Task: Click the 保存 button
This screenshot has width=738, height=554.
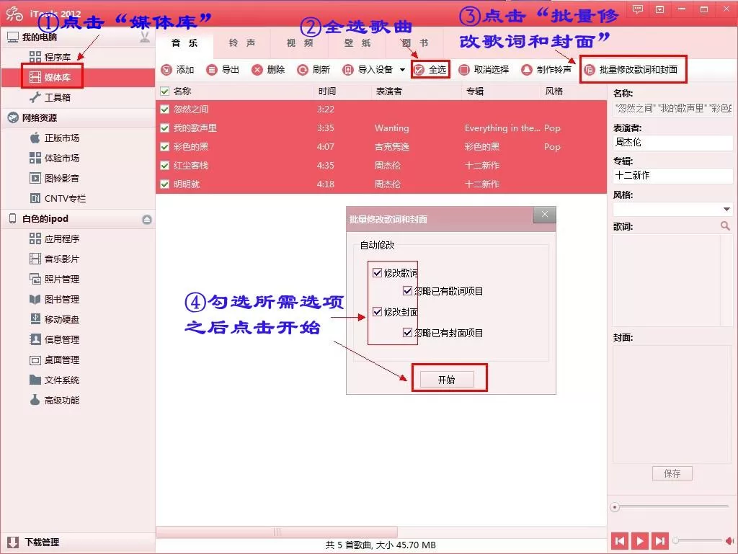Action: tap(672, 473)
